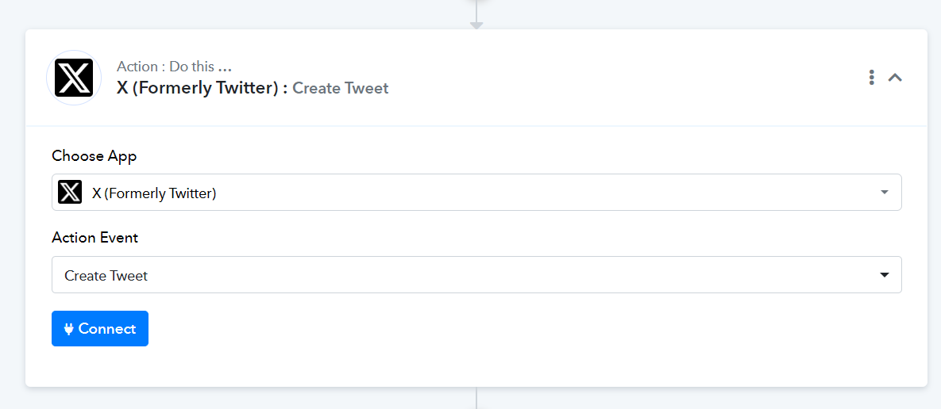941x409 pixels.
Task: Click the Connect button
Action: [x=100, y=328]
